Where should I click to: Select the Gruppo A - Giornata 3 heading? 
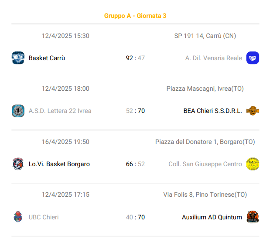coord(135,16)
